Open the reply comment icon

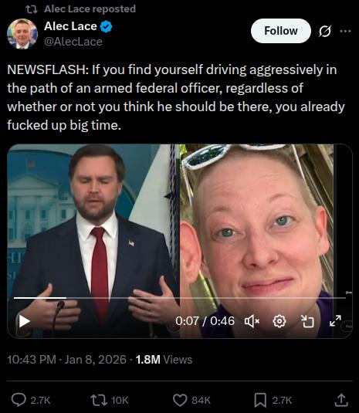[19, 400]
